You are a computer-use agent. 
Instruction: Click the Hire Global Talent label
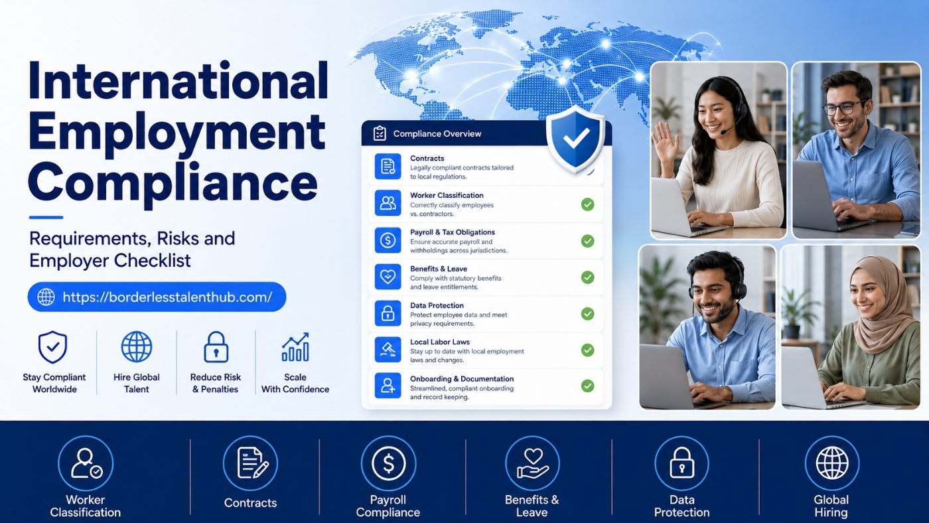[137, 383]
